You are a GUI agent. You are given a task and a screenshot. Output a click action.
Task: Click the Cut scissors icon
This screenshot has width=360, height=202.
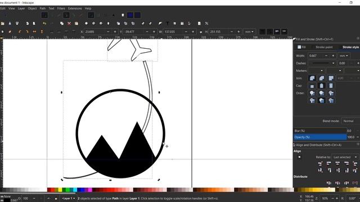click(69, 24)
